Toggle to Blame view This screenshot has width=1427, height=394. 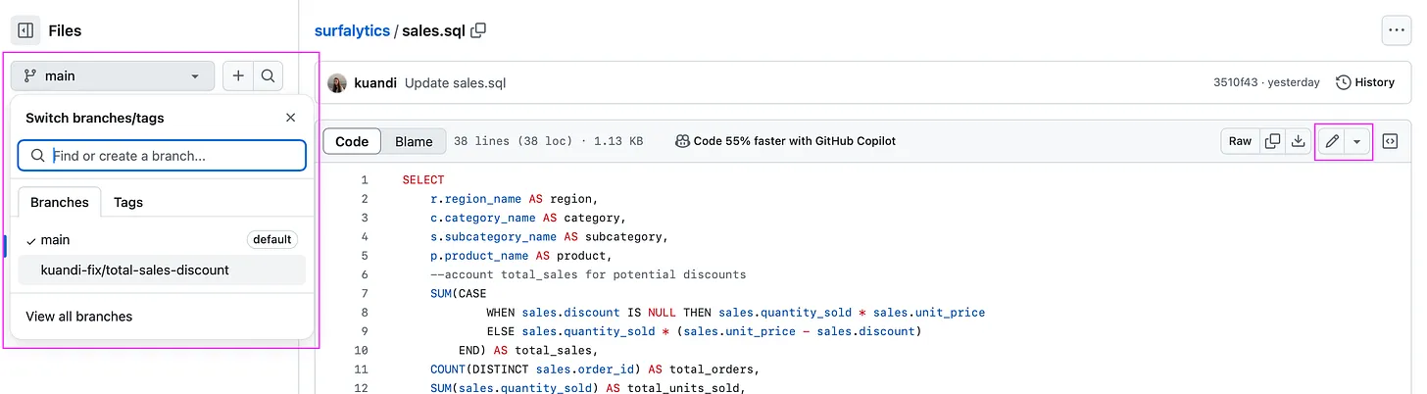pyautogui.click(x=414, y=141)
